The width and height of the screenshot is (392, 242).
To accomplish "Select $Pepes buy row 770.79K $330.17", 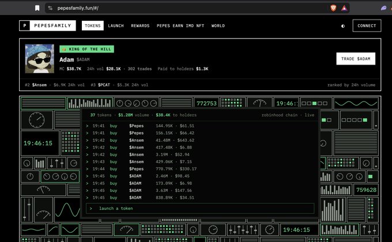I will coord(200,169).
